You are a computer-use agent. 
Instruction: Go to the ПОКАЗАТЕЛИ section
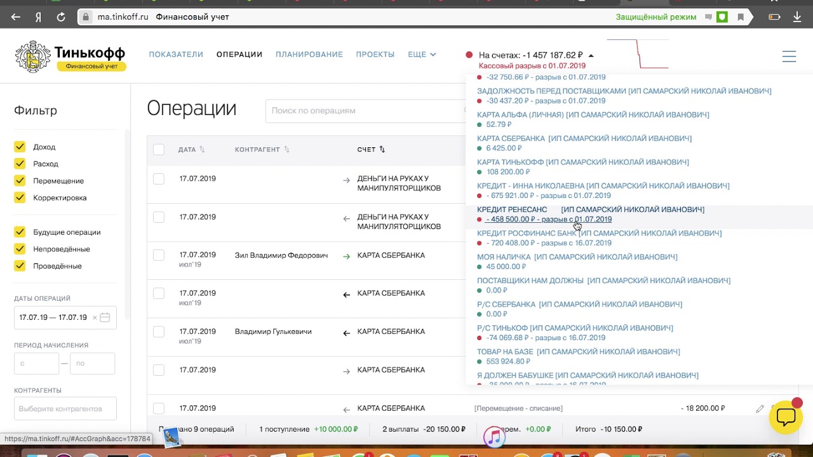(x=176, y=55)
